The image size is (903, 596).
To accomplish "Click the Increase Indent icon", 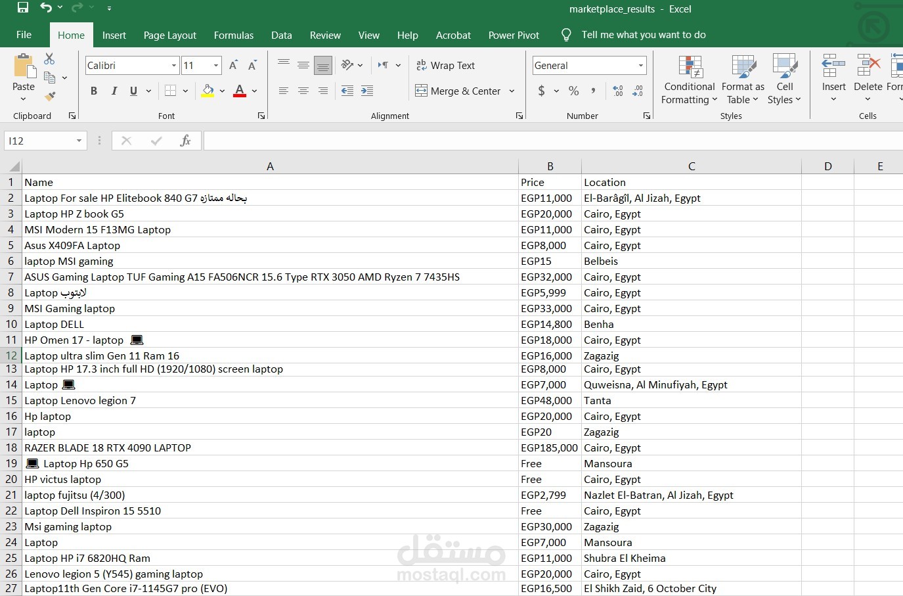I will (x=367, y=91).
